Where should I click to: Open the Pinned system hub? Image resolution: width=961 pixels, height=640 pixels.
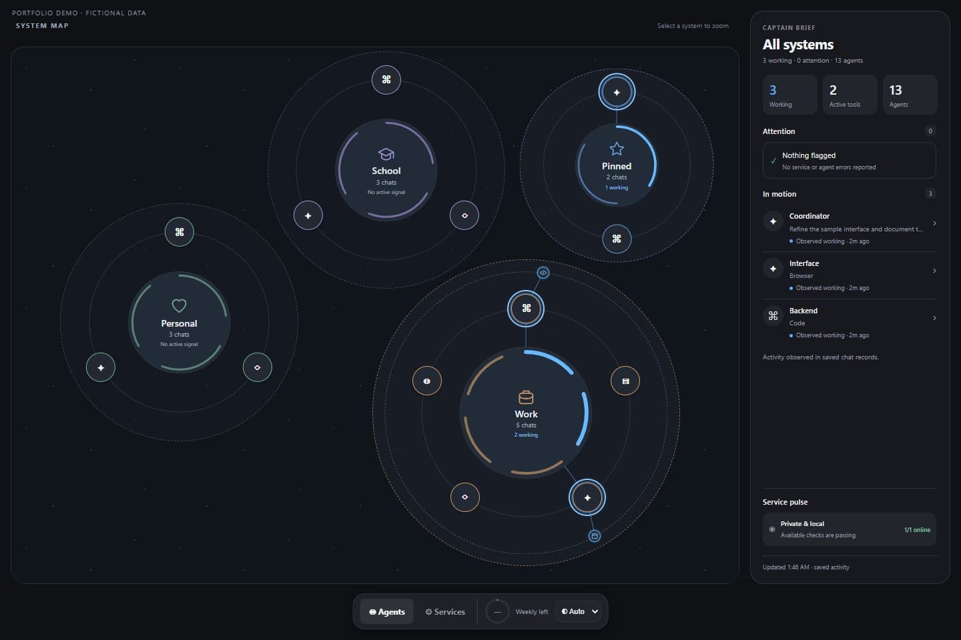tap(617, 165)
